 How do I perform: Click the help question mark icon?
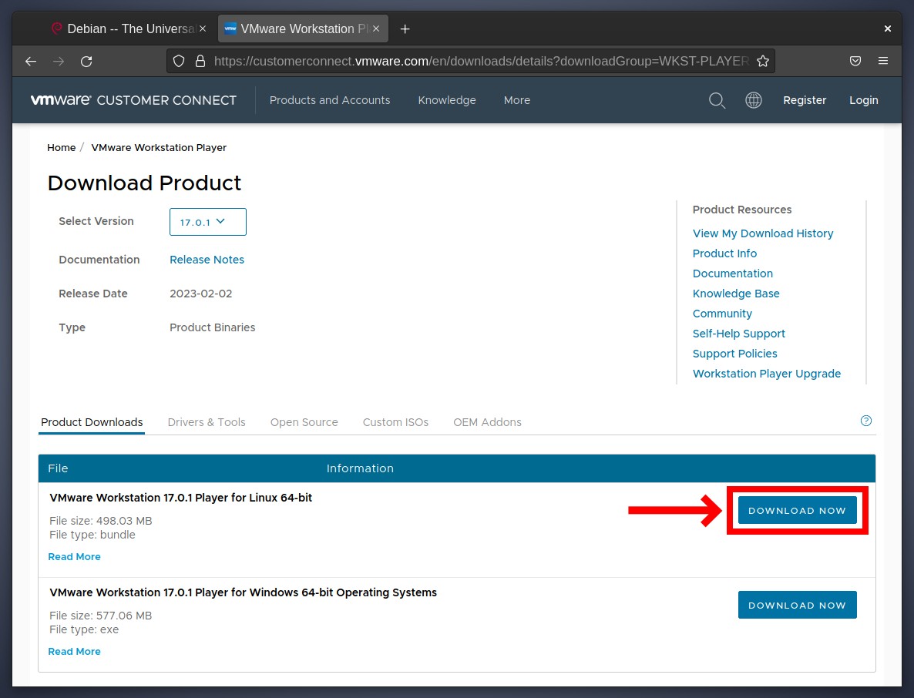866,421
